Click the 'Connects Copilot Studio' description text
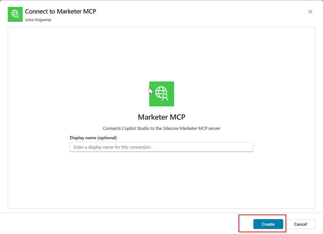The image size is (323, 234). click(x=161, y=128)
